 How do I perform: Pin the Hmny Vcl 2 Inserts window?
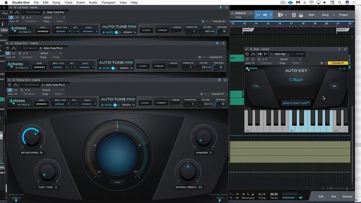pos(219,80)
